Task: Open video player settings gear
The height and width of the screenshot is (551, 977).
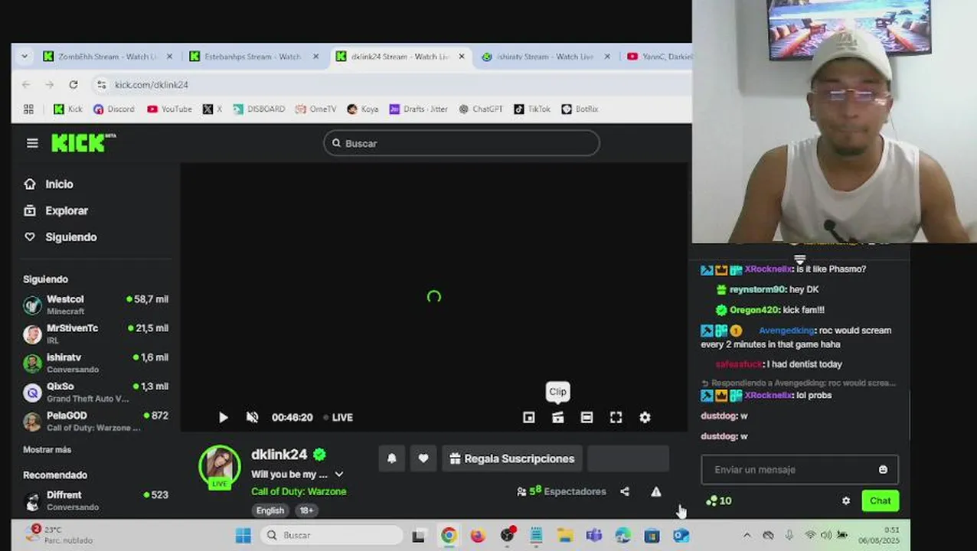Action: 645,417
